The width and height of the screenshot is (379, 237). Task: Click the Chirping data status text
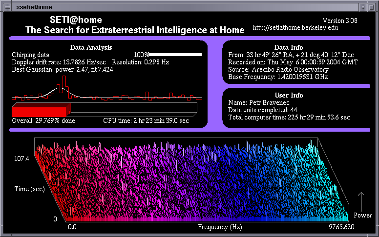(30, 55)
